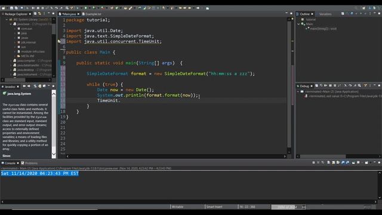The width and height of the screenshot is (382, 215).
Task: Click the Writable status bar entry
Action: [177, 207]
